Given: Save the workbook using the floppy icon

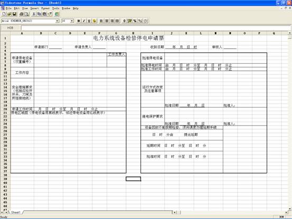Looking at the screenshot, I should [14, 14].
